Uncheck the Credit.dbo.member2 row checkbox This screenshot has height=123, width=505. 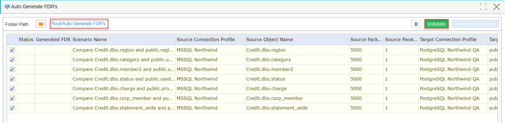pyautogui.click(x=12, y=69)
